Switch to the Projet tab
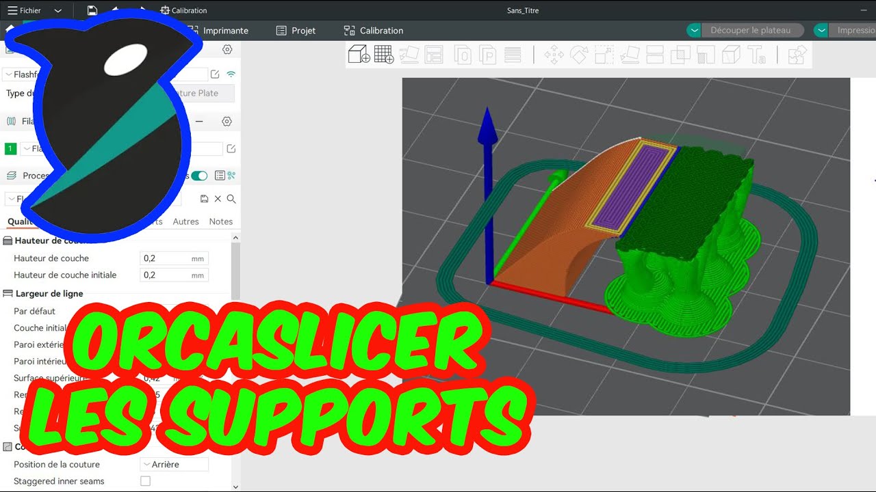The height and width of the screenshot is (492, 876). 296,30
